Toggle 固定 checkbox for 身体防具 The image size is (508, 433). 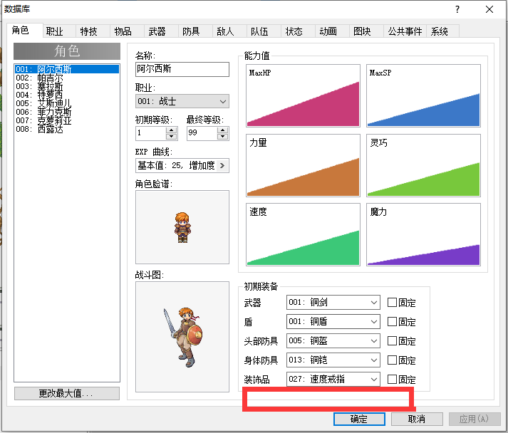point(392,360)
